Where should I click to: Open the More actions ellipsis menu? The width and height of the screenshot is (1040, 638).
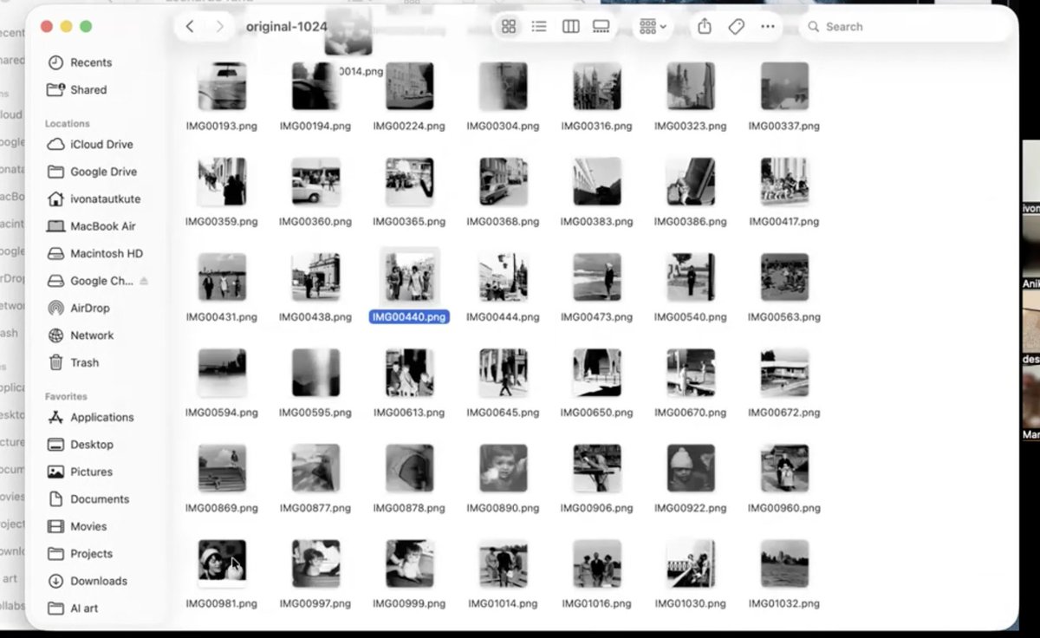(768, 27)
